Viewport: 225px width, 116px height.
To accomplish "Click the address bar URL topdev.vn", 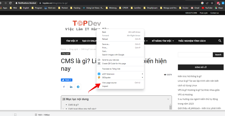I will [x=55, y=3].
